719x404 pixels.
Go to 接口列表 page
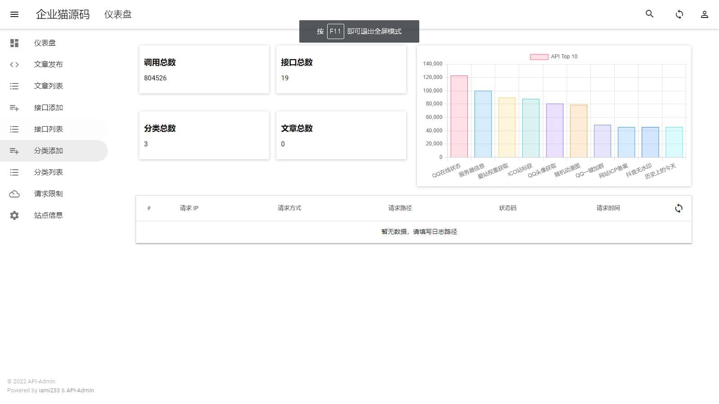[49, 129]
